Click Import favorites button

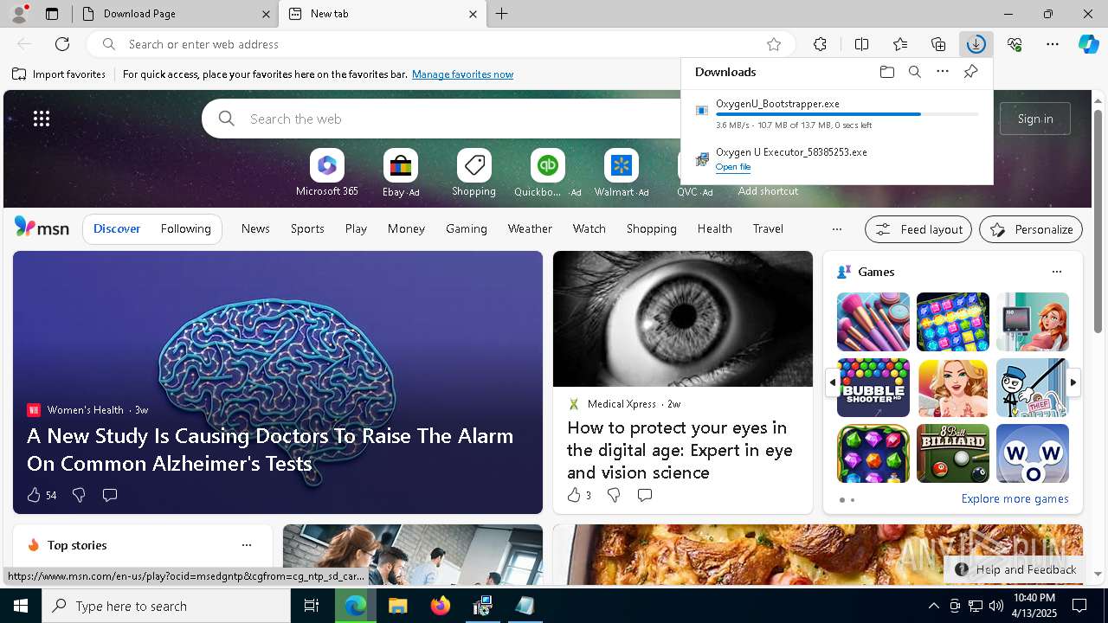point(59,74)
